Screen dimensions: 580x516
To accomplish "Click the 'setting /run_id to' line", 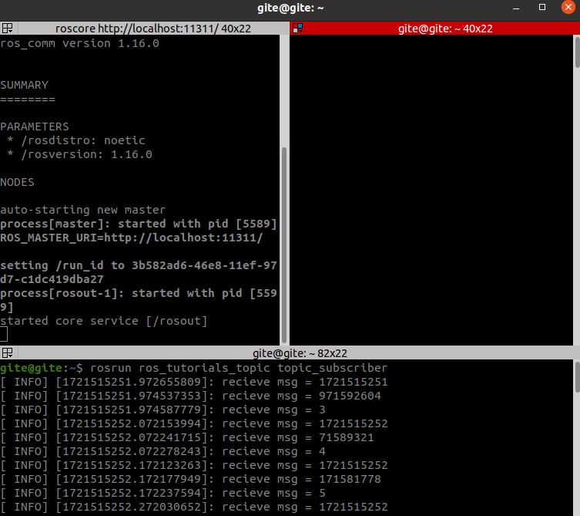I will 139,265.
